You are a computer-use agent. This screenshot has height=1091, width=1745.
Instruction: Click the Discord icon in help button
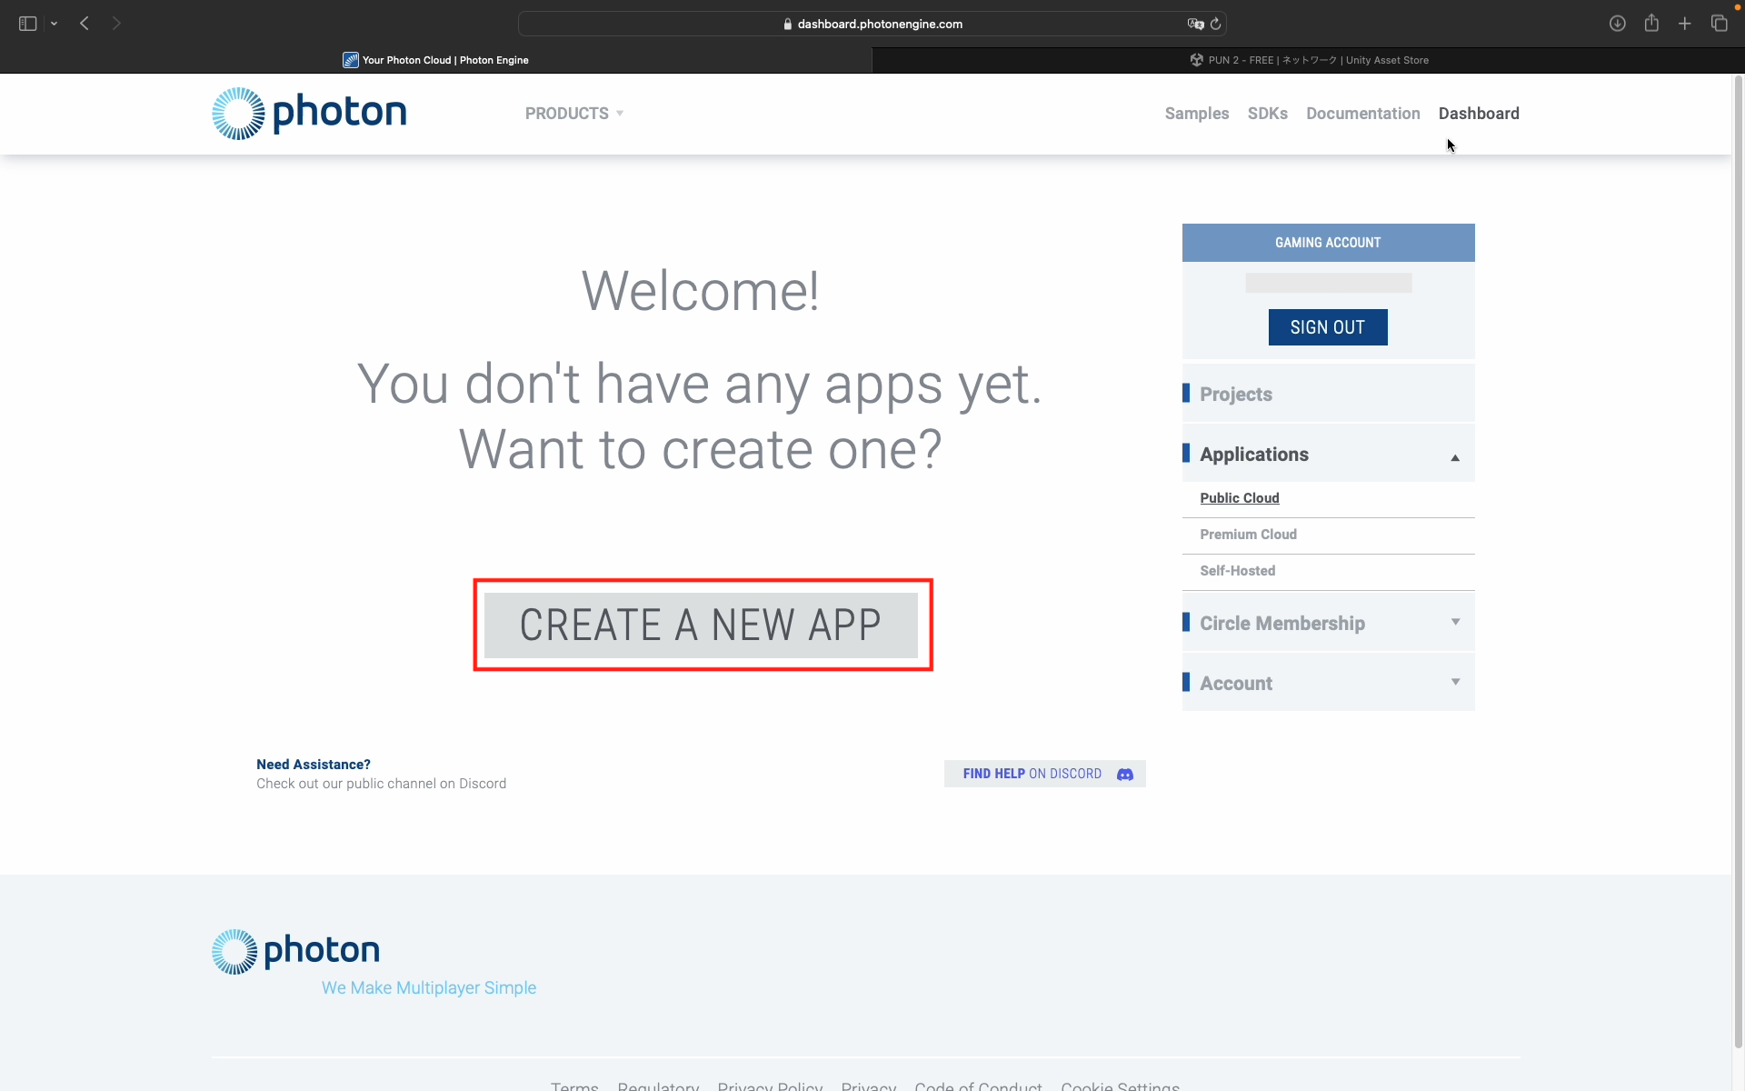[x=1125, y=774]
